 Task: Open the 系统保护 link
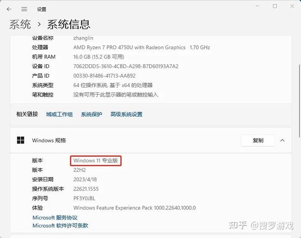pyautogui.click(x=91, y=114)
